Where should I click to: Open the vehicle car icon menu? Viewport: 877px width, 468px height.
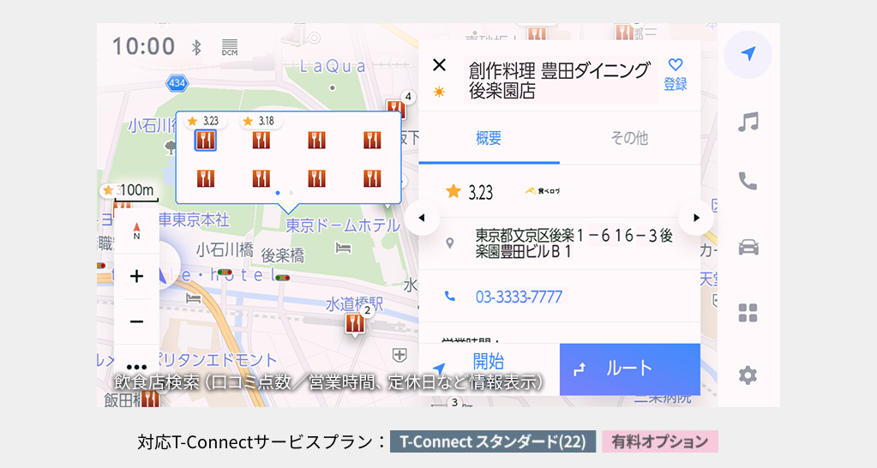[x=748, y=247]
